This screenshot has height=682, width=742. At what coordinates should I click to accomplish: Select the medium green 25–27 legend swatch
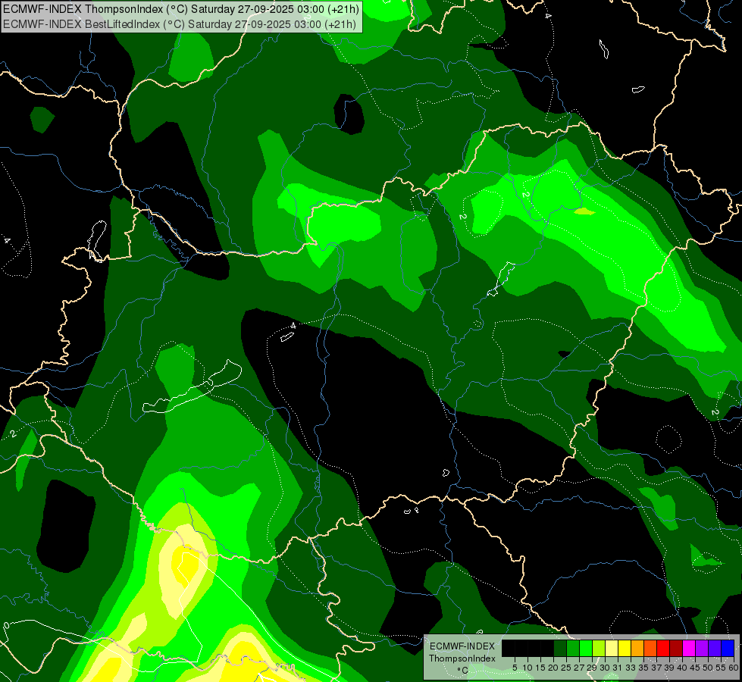pos(573,648)
